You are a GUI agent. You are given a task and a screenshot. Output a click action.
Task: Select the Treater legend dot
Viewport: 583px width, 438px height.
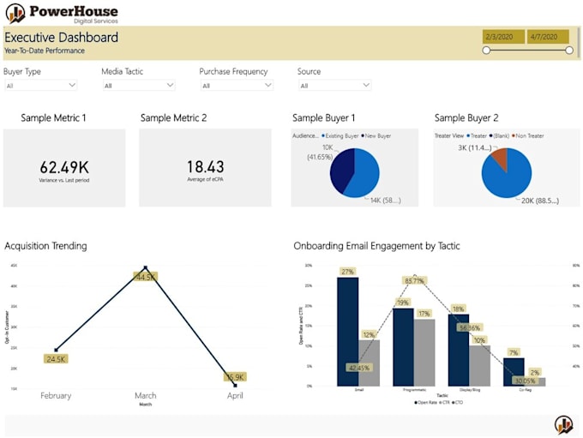tap(468, 136)
